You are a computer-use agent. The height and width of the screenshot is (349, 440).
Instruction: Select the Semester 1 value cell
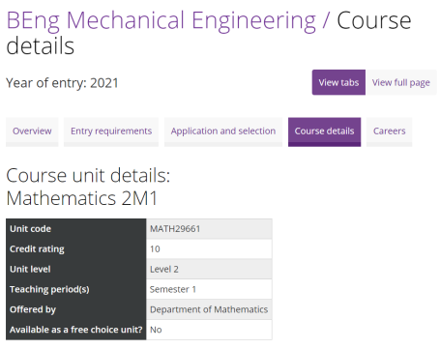[209, 289]
